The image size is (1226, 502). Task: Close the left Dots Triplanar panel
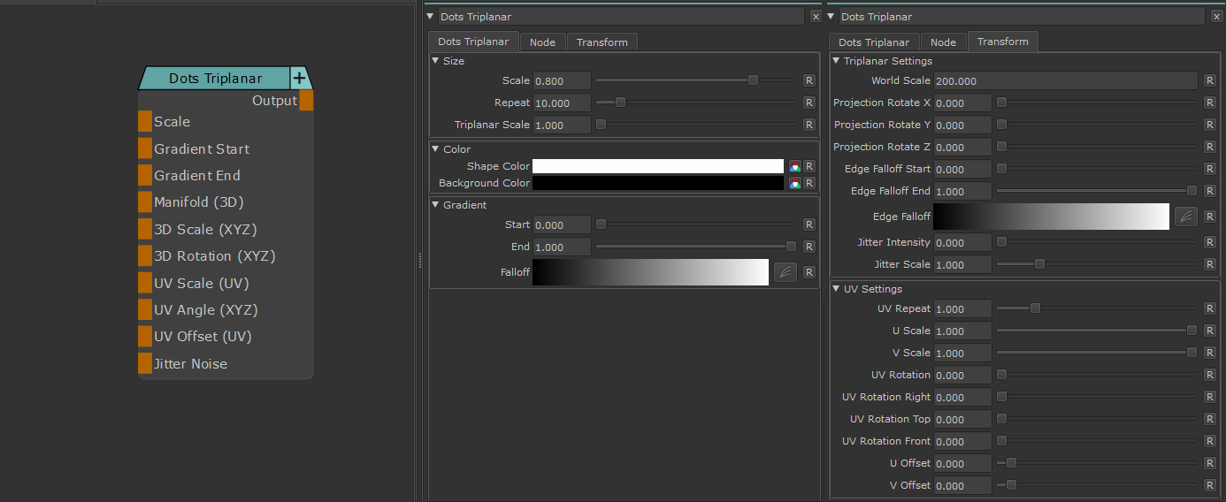(x=816, y=16)
